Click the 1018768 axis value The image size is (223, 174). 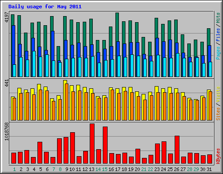click(x=7, y=131)
